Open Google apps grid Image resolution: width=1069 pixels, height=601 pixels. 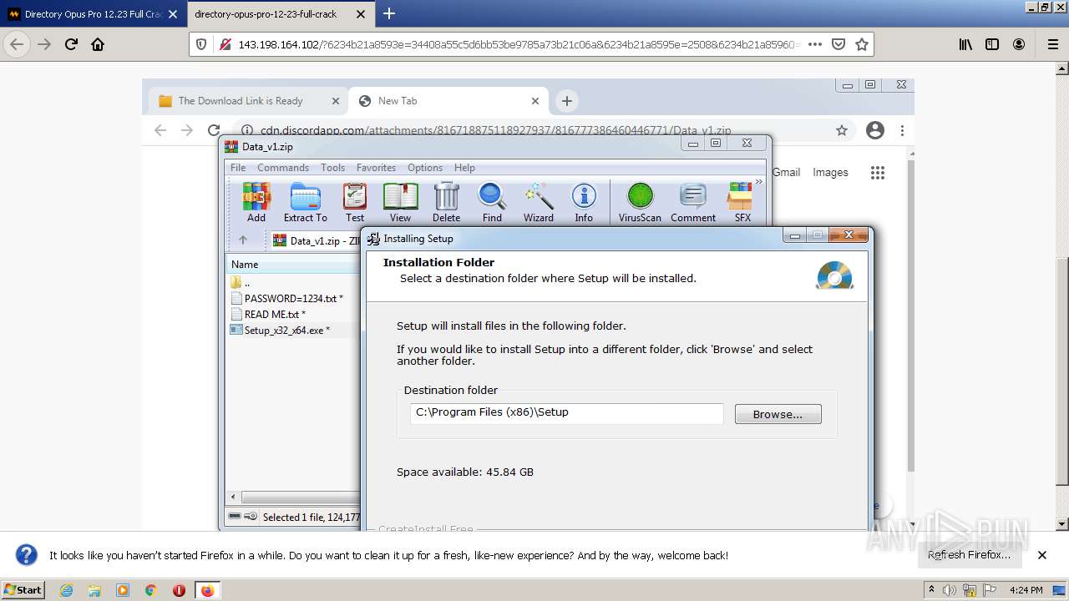pyautogui.click(x=877, y=173)
